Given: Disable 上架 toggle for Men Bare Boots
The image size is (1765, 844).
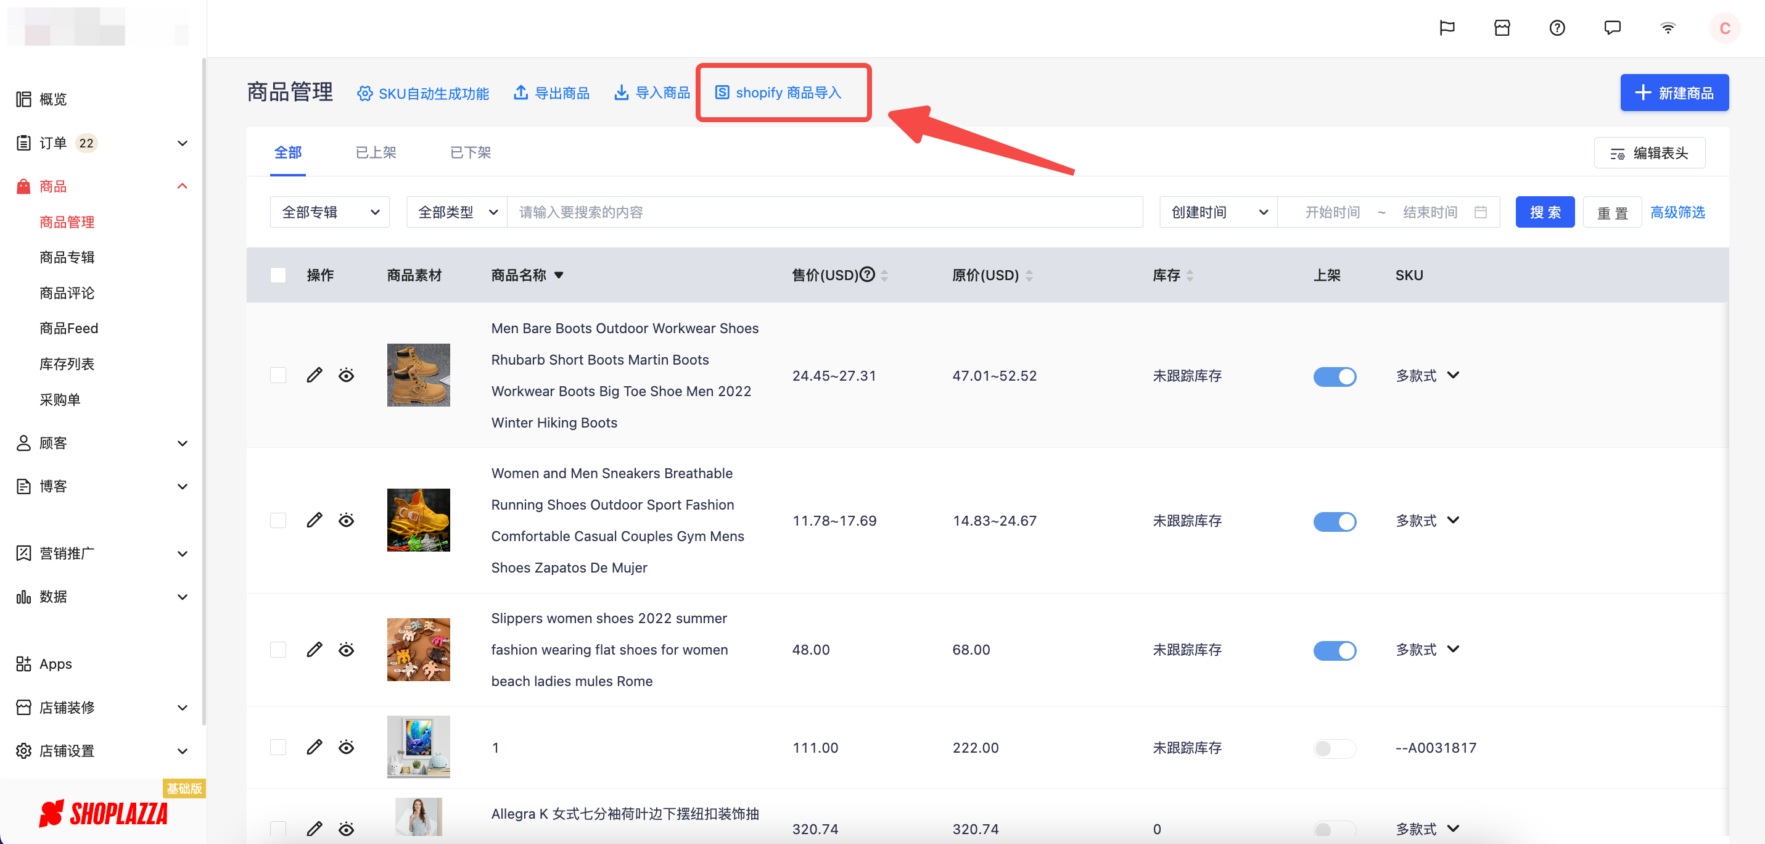Looking at the screenshot, I should pyautogui.click(x=1335, y=376).
